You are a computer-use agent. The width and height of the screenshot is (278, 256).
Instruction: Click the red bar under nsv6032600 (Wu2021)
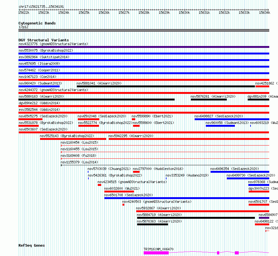point(119,192)
